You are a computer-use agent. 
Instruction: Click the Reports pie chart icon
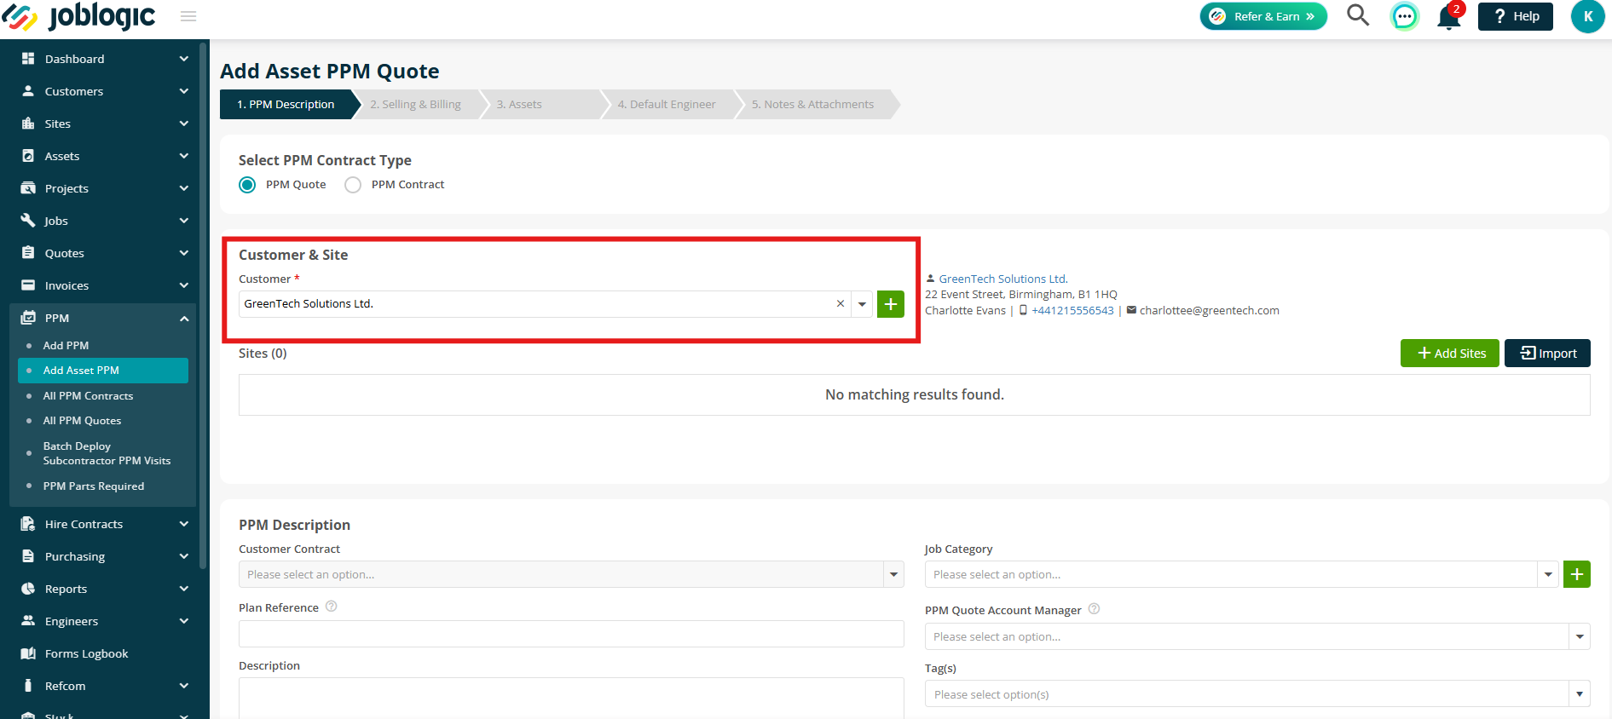(28, 589)
